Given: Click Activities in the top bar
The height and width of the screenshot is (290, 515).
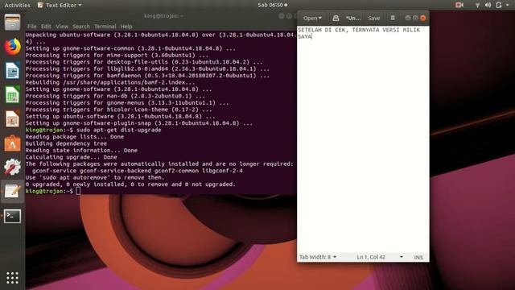Looking at the screenshot, I should click(x=17, y=5).
